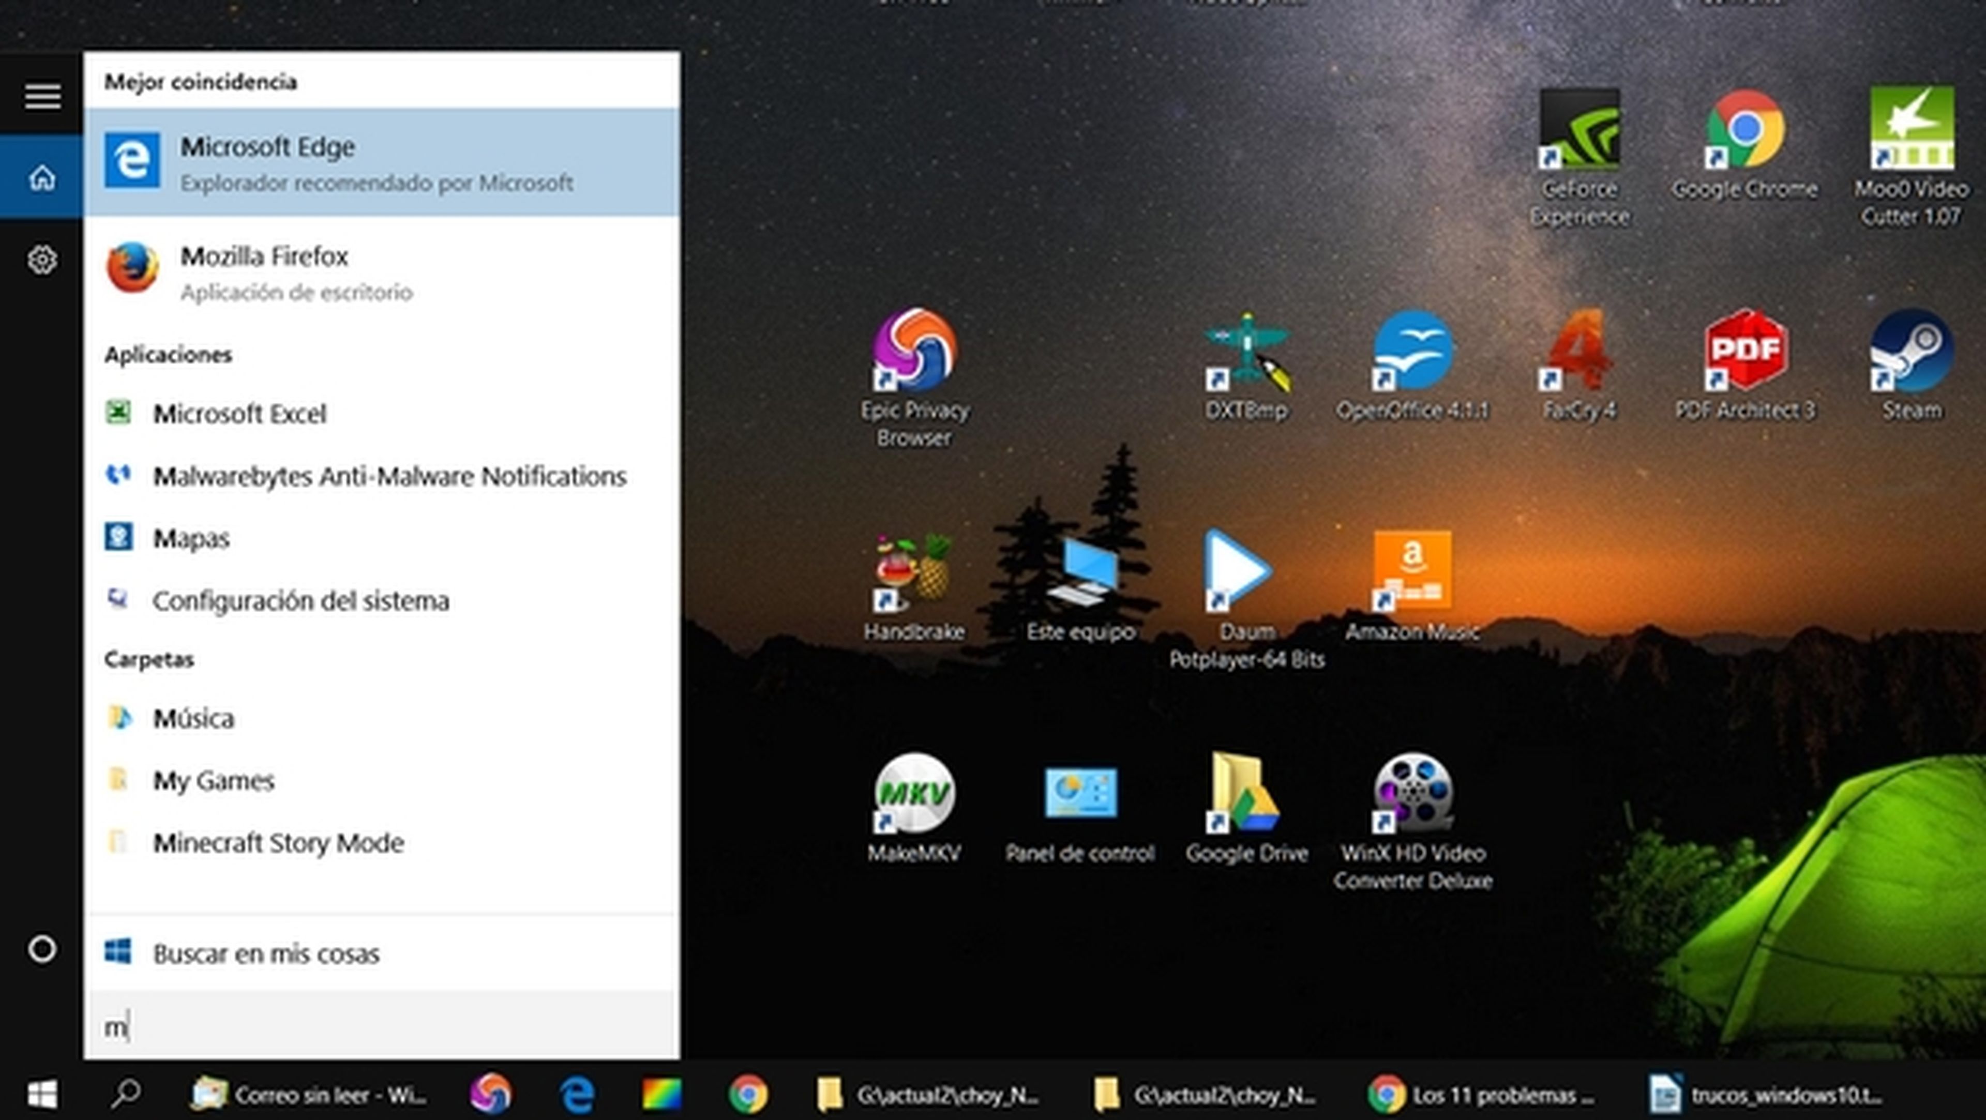Select Steam desktop shortcut
Image resolution: width=1986 pixels, height=1120 pixels.
(x=1911, y=366)
